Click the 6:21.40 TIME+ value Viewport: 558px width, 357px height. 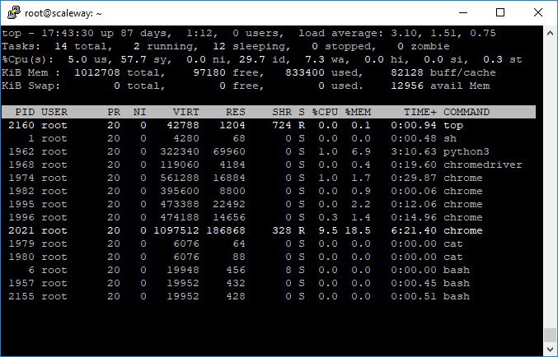(x=414, y=230)
